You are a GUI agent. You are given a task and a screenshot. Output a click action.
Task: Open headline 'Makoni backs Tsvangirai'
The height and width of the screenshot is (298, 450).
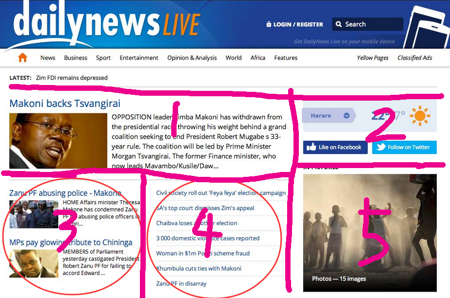(65, 104)
